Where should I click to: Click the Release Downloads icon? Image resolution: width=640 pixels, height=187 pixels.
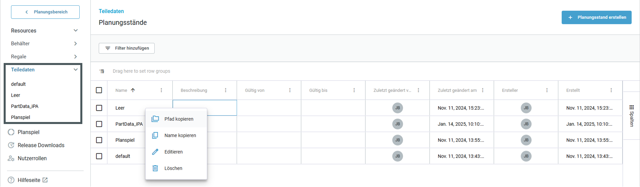(11, 145)
